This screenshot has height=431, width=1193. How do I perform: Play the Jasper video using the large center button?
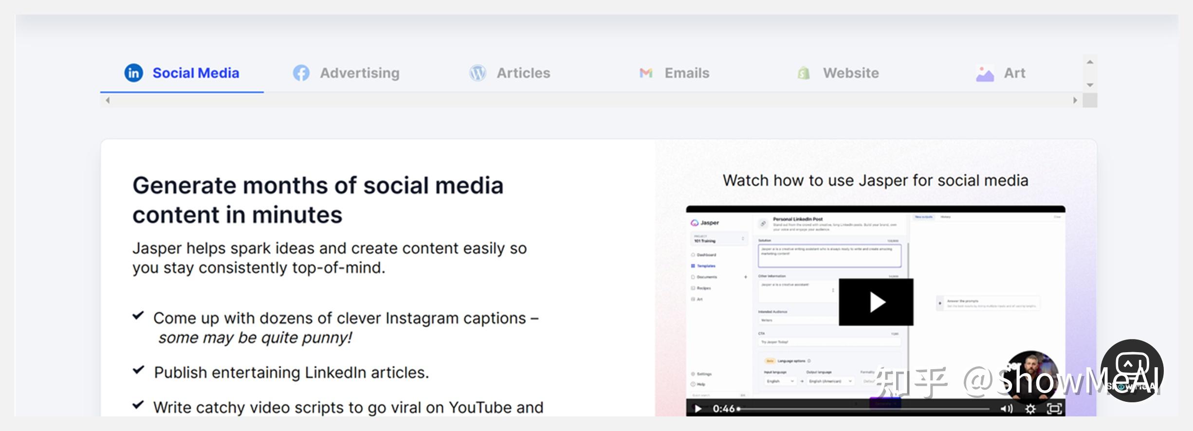(876, 302)
